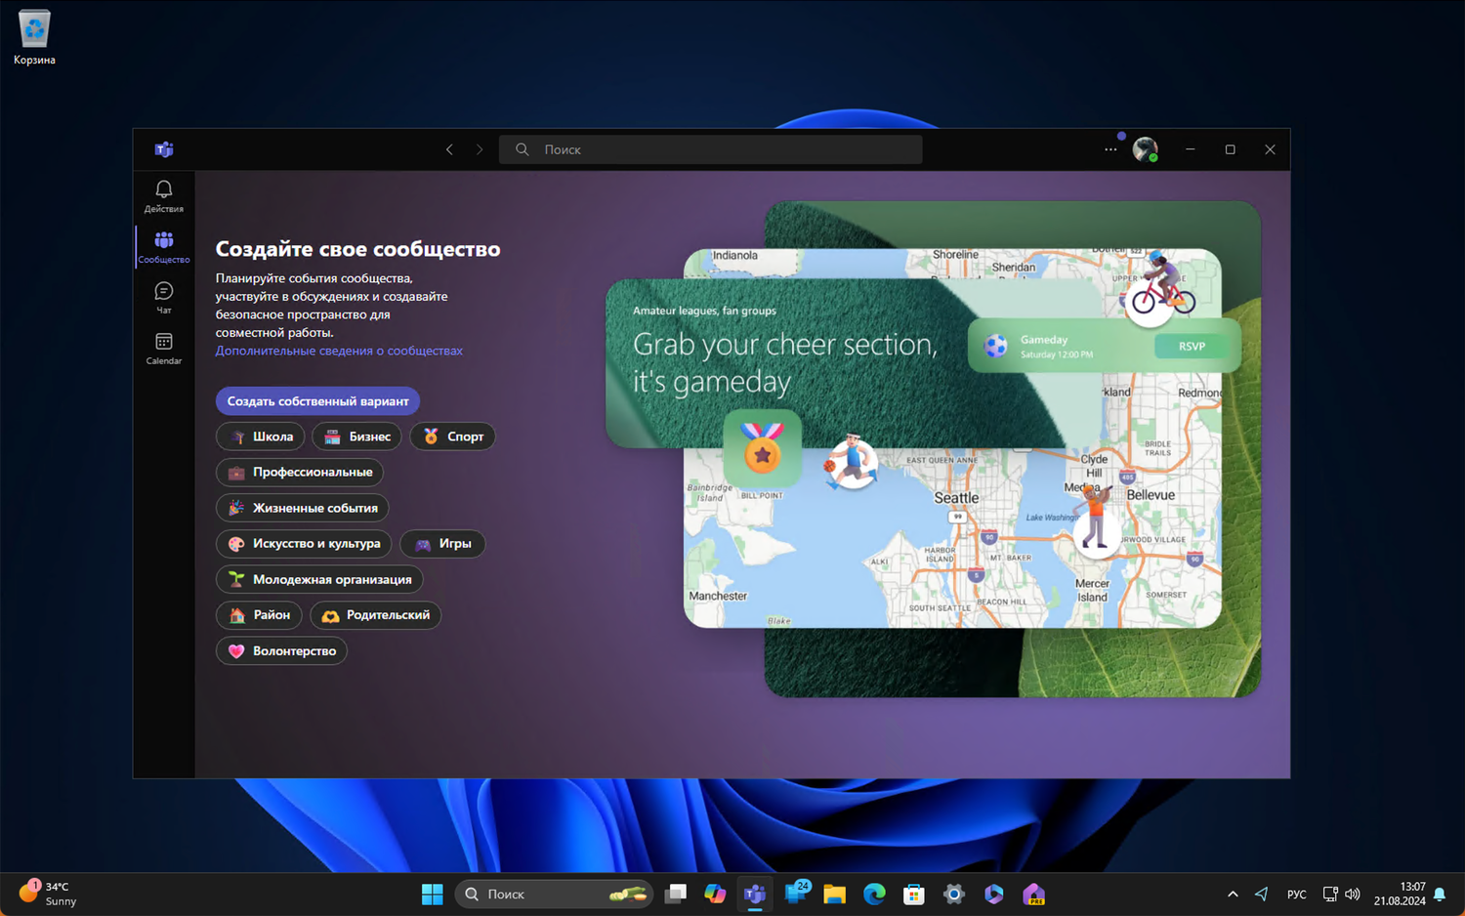Open Task View from the taskbar
1465x916 pixels.
[675, 895]
